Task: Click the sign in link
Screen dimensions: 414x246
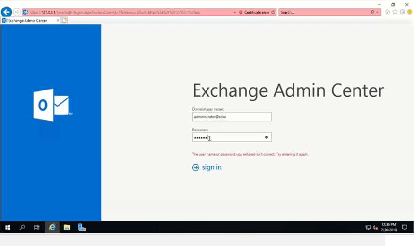Action: point(212,167)
